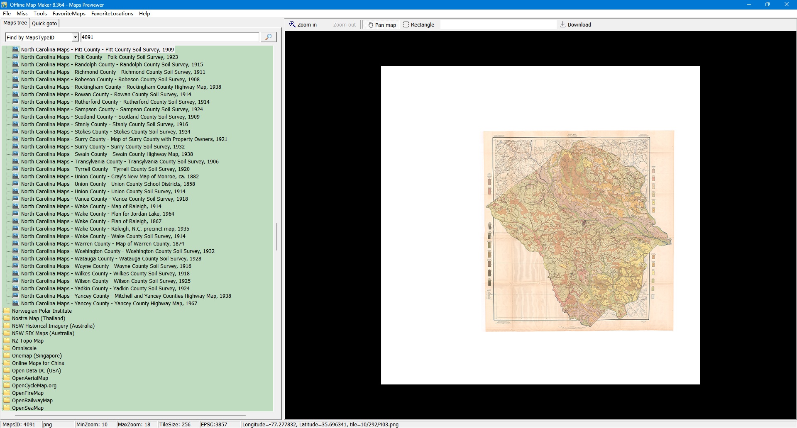
Task: Click the Norwegian Polar Institute folder icon
Action: (x=7, y=311)
